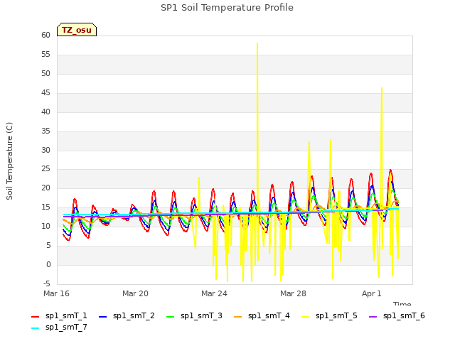Click the orange sp1_smT_4 legend color marker

click(x=237, y=317)
